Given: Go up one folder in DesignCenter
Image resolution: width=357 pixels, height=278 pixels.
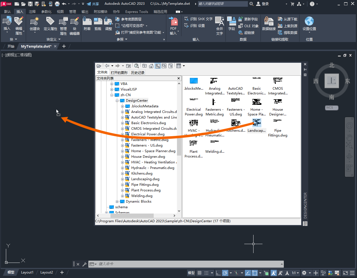Looking at the screenshot, I should click(128, 66).
